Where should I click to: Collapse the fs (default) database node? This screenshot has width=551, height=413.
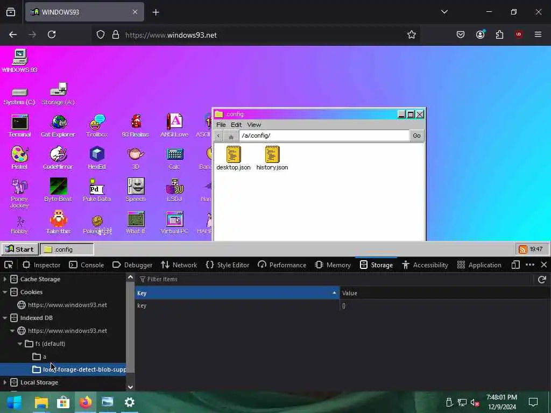tap(20, 344)
